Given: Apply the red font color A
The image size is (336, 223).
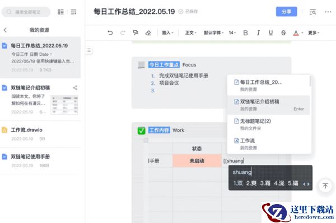Looking at the screenshot, I should point(296,33).
